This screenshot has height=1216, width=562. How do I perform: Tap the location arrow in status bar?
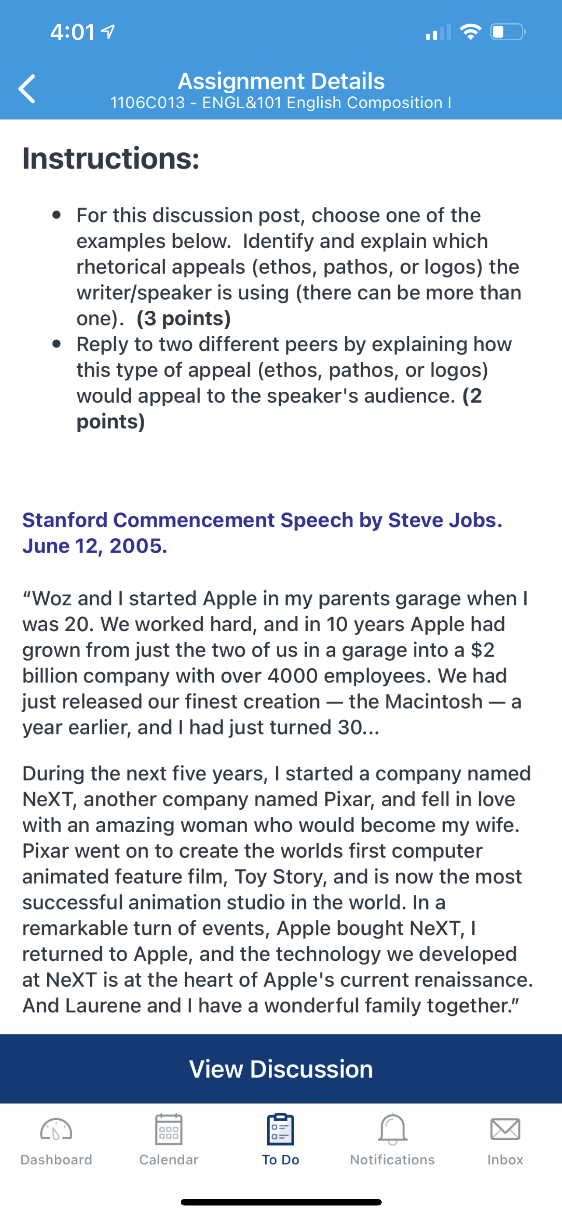click(x=108, y=32)
